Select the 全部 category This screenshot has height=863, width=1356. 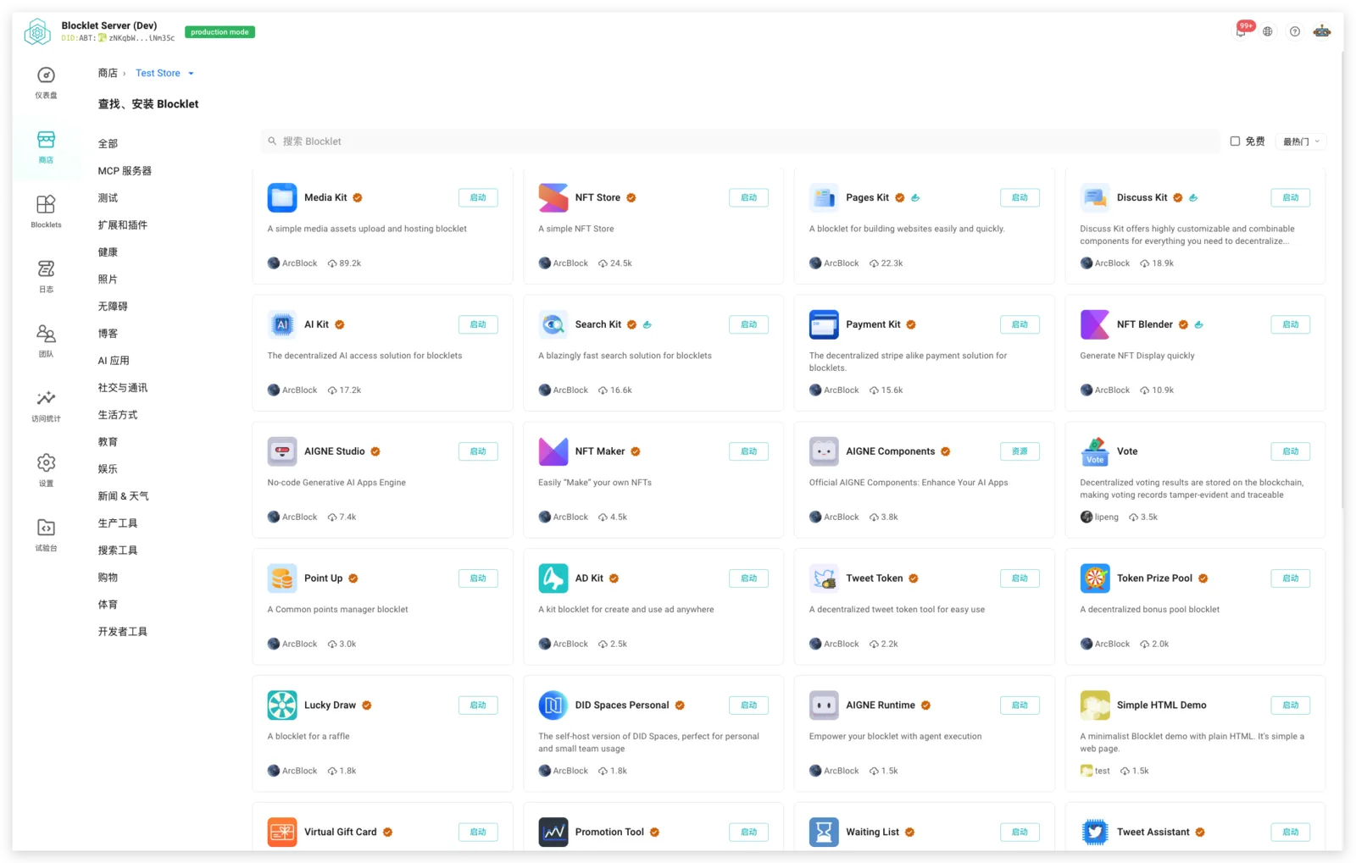108,144
